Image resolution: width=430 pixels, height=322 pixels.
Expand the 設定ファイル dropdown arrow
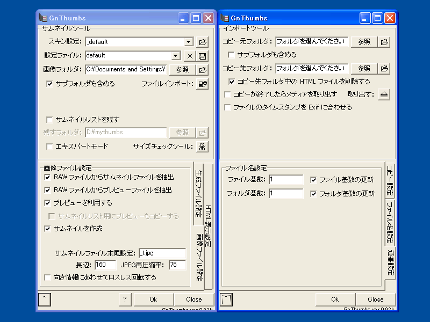(176, 56)
